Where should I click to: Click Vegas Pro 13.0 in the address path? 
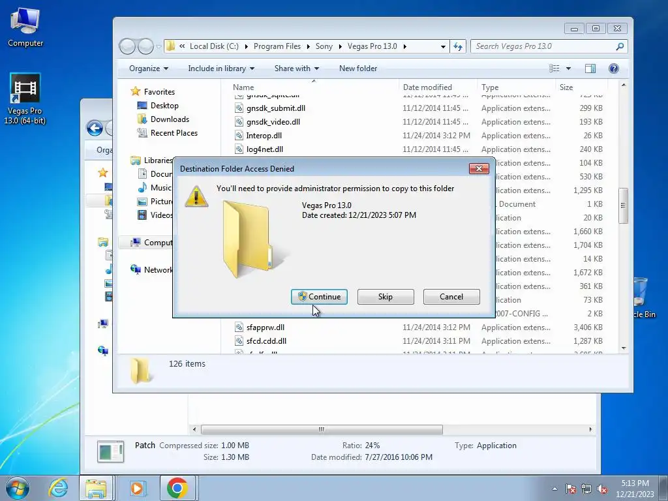click(x=372, y=46)
